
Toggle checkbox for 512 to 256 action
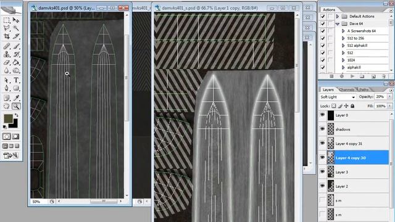pos(323,38)
